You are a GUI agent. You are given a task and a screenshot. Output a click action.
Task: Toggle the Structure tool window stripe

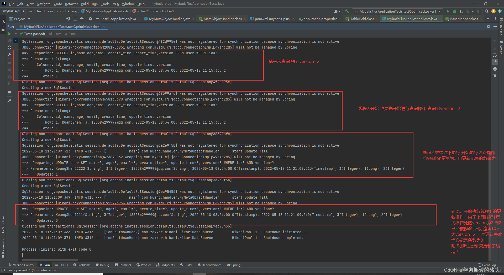[3, 224]
